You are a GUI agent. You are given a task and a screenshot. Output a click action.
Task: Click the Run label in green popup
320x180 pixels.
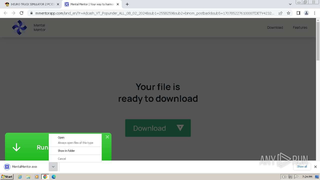[x=42, y=147]
